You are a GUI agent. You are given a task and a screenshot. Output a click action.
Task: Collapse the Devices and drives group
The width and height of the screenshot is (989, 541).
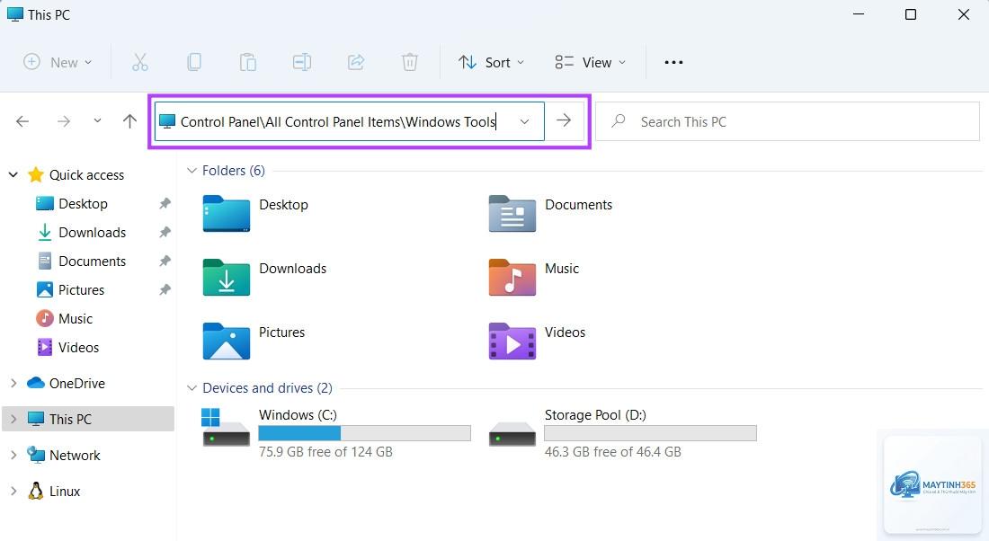pyautogui.click(x=192, y=388)
